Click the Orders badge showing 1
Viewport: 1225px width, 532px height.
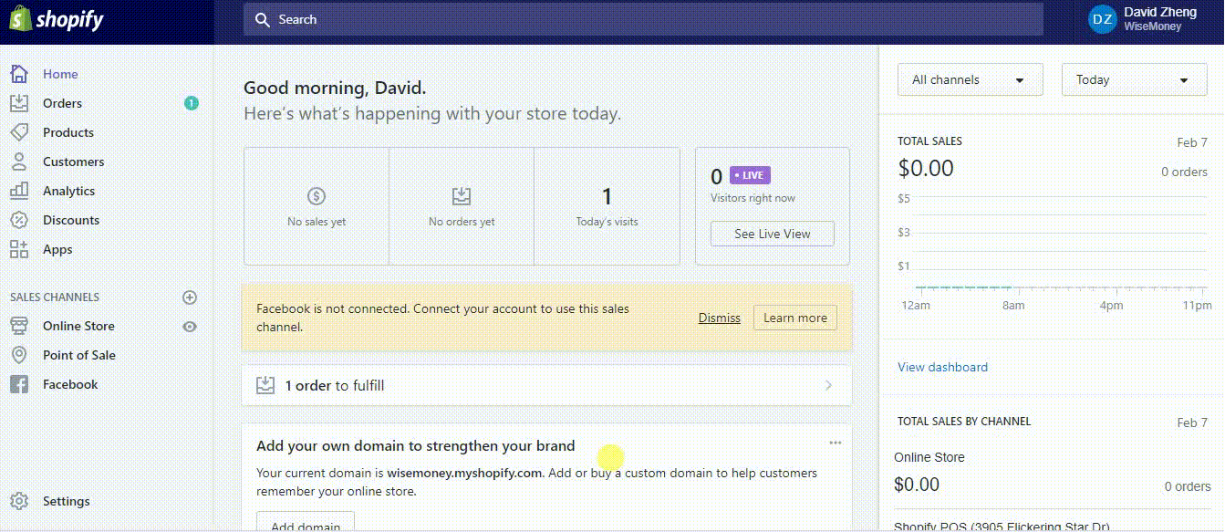[x=191, y=103]
